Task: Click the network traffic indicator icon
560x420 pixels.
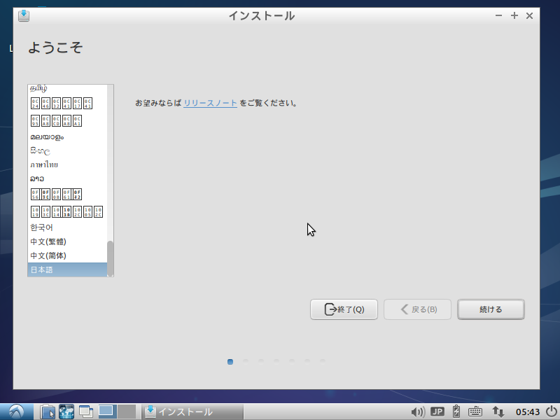Action: (x=497, y=412)
